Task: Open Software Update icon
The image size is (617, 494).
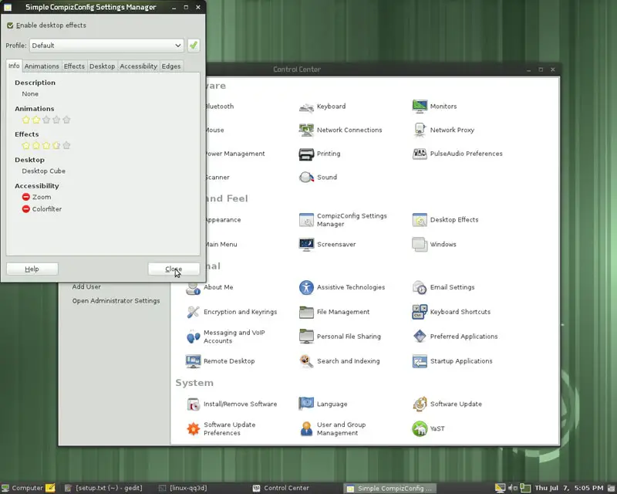Action: 420,404
